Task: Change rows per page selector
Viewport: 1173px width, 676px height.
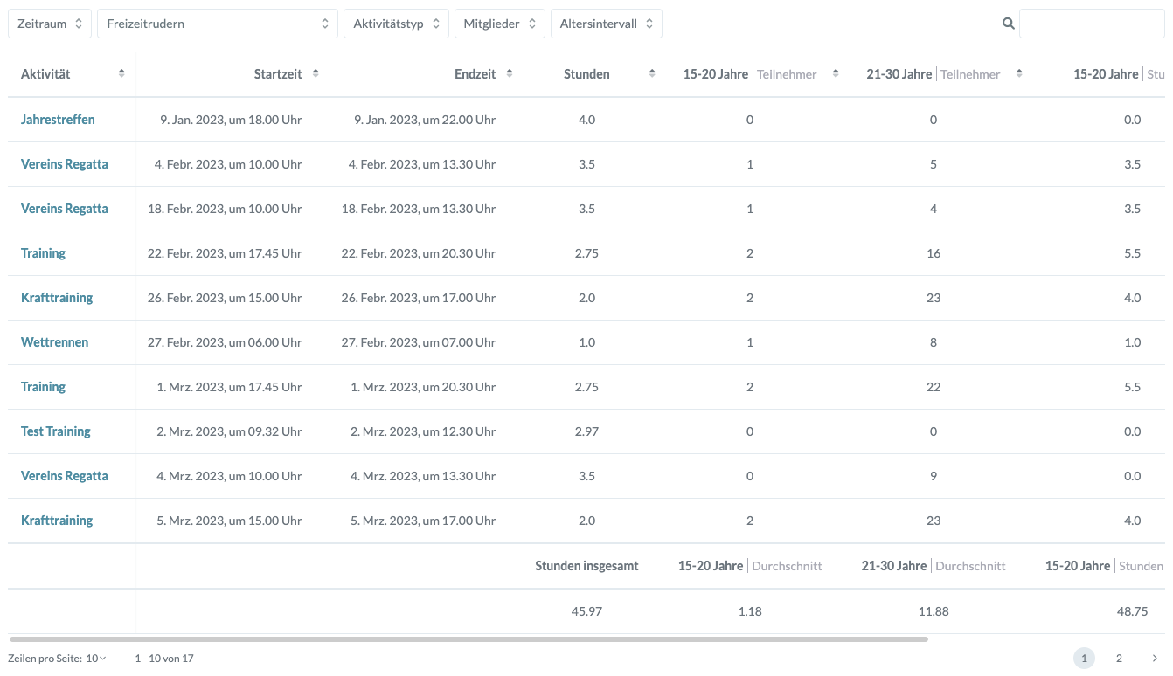Action: tap(95, 659)
